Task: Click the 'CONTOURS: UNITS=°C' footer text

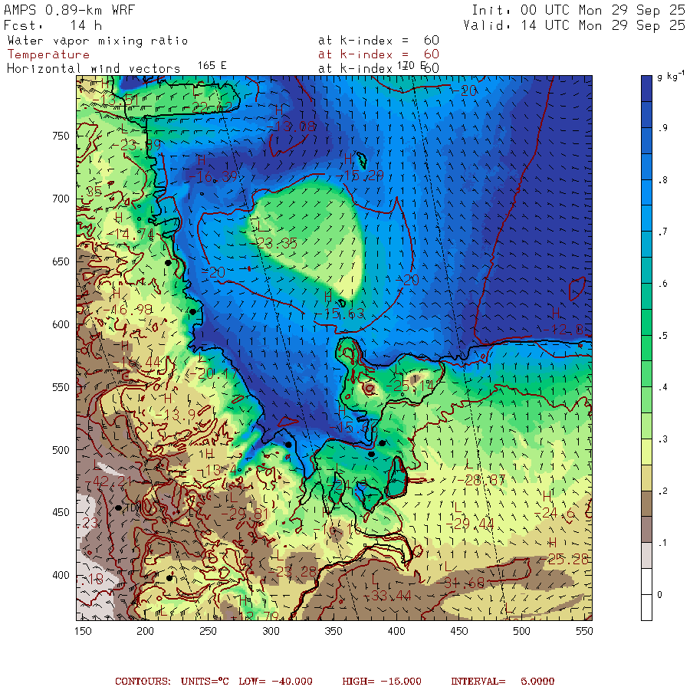Action: [x=172, y=682]
